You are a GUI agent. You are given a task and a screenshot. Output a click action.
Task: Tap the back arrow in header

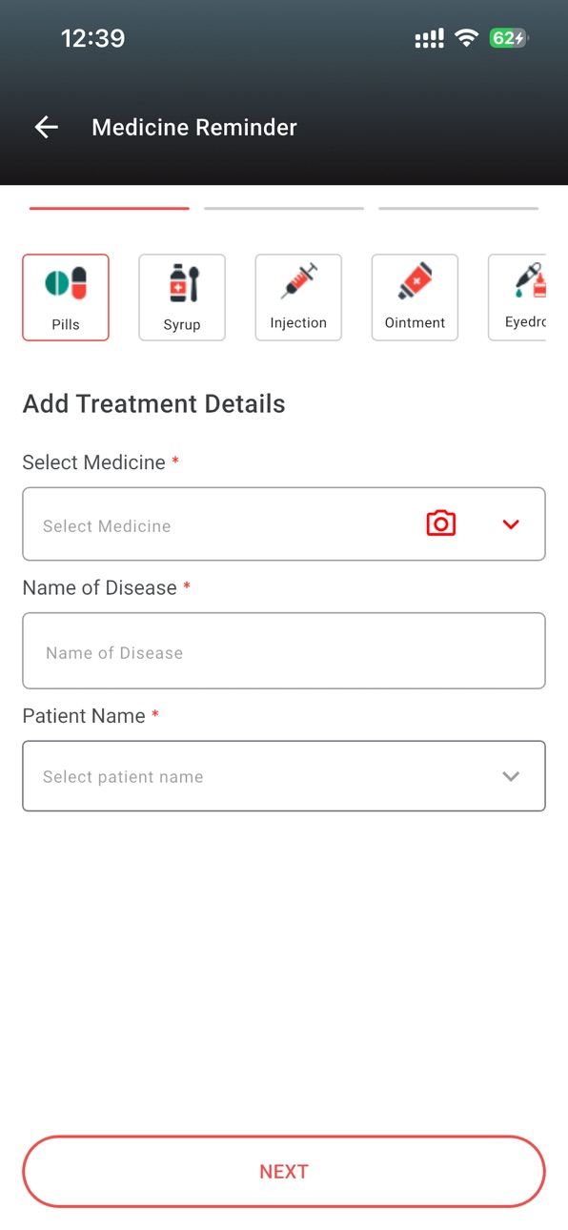coord(46,127)
